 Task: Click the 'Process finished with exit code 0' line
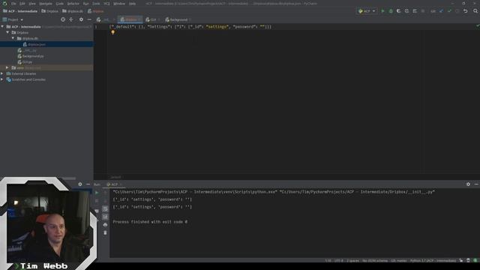point(150,222)
